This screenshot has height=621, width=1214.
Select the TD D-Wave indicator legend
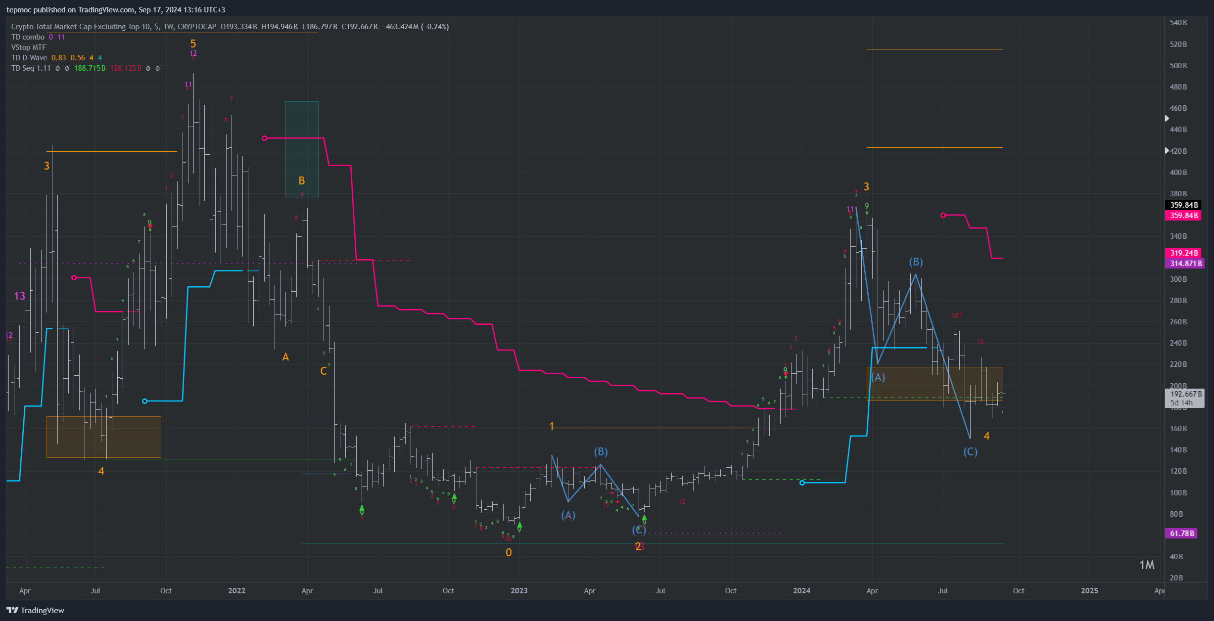[29, 58]
